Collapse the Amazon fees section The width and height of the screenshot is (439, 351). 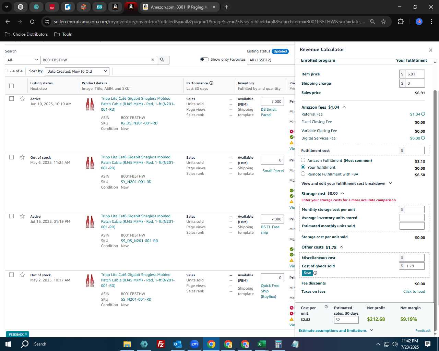coord(344,107)
